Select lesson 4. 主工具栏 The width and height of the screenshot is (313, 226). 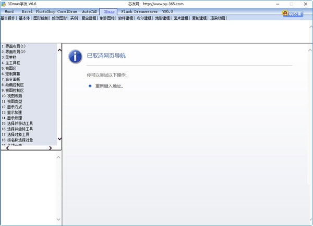click(x=11, y=63)
